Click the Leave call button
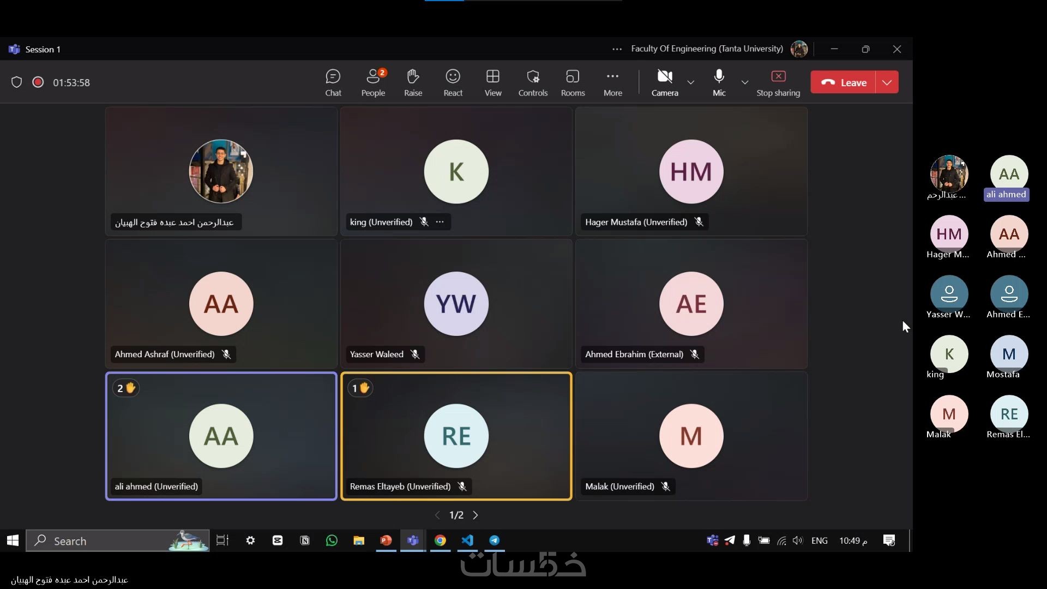 pyautogui.click(x=843, y=82)
